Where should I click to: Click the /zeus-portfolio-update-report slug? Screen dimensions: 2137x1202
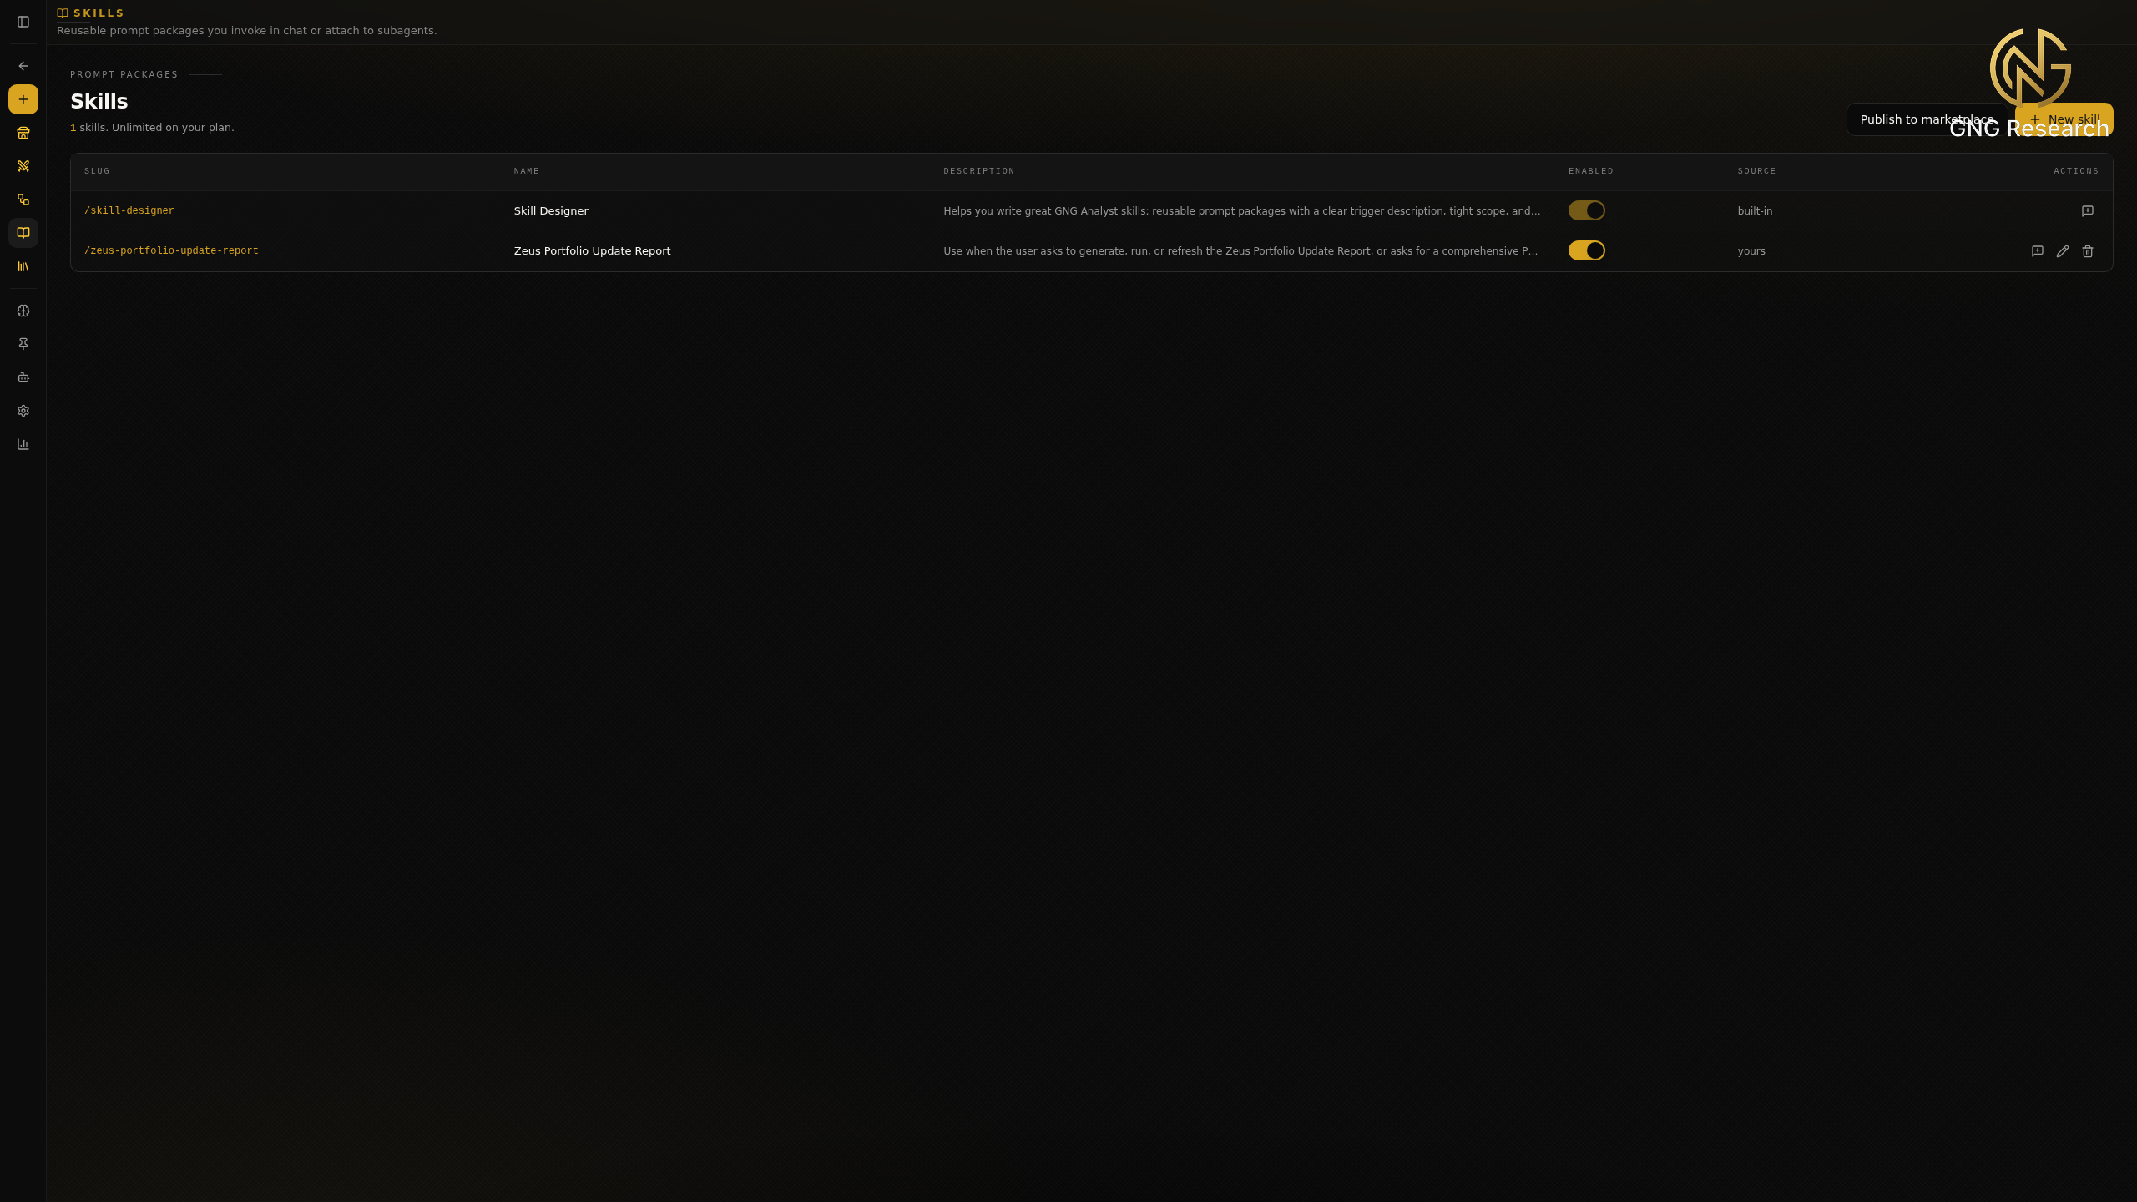171,251
